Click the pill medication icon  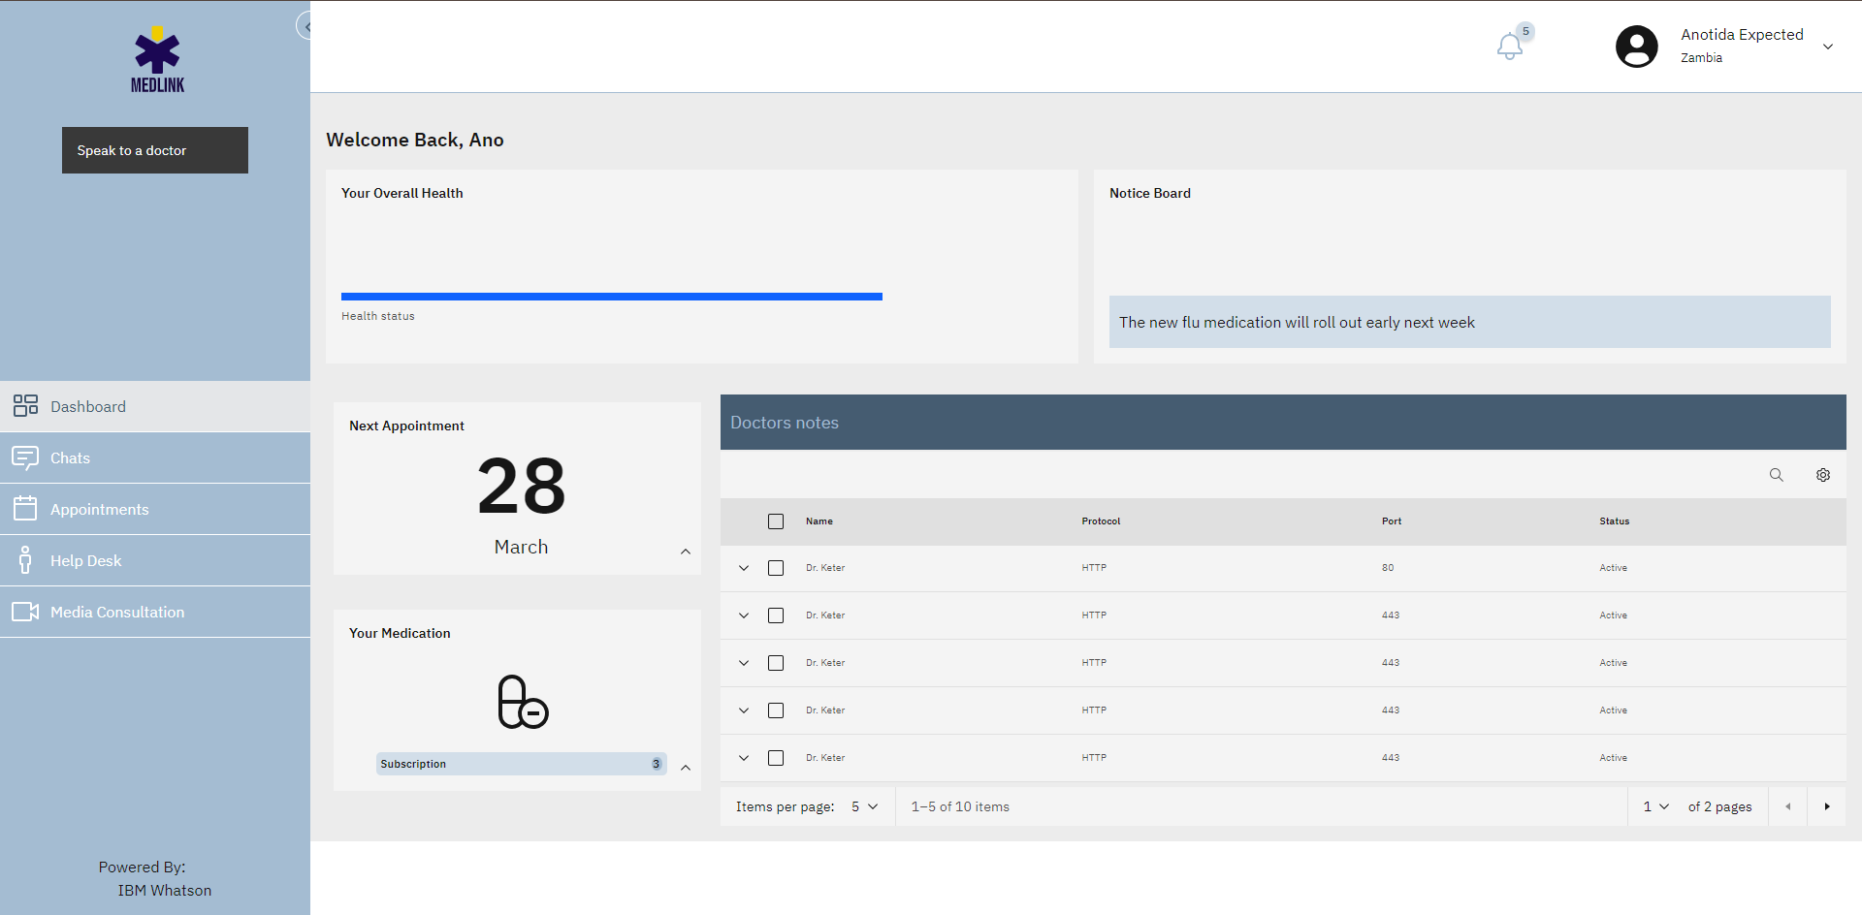[x=523, y=702]
